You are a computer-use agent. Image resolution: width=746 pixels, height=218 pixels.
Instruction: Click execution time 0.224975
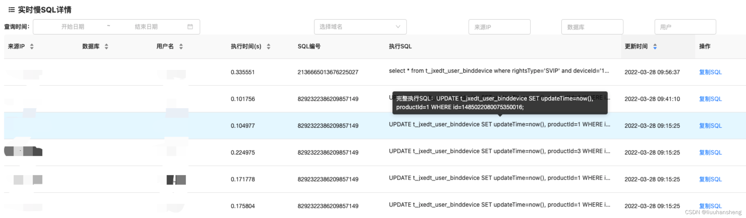[243, 152]
